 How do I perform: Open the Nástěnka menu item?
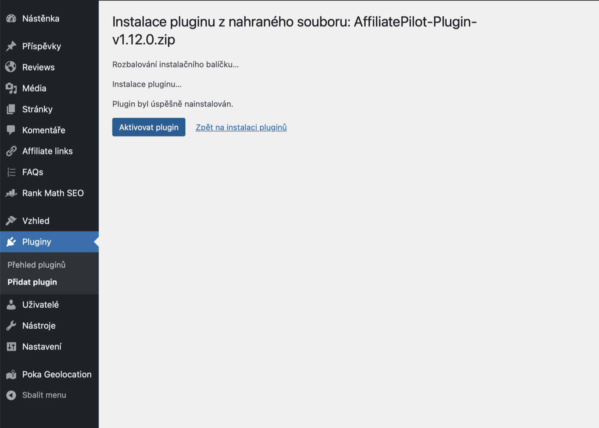pyautogui.click(x=49, y=18)
